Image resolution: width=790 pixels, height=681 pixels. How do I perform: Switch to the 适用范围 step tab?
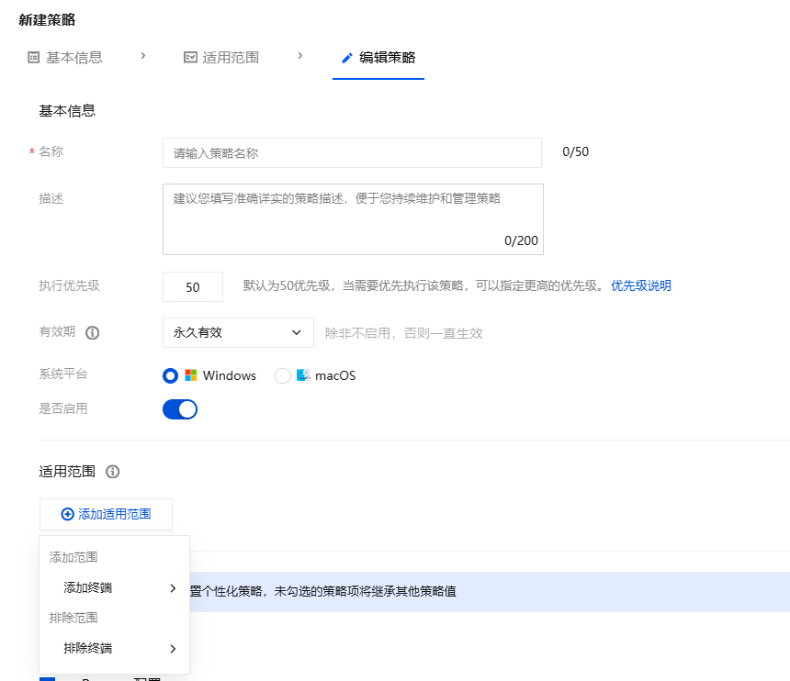(x=230, y=58)
